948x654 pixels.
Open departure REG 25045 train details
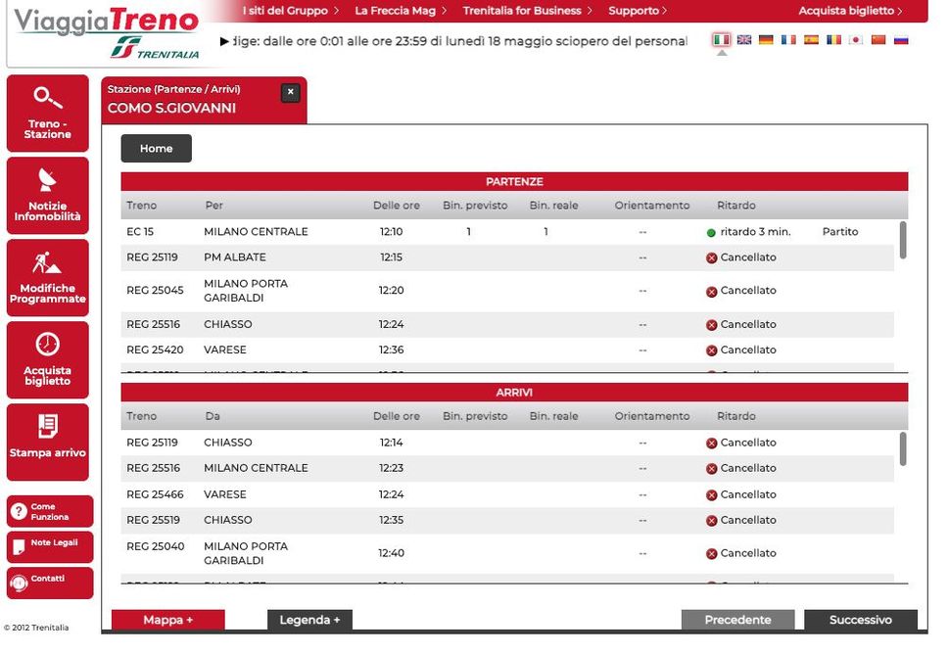tap(507, 291)
